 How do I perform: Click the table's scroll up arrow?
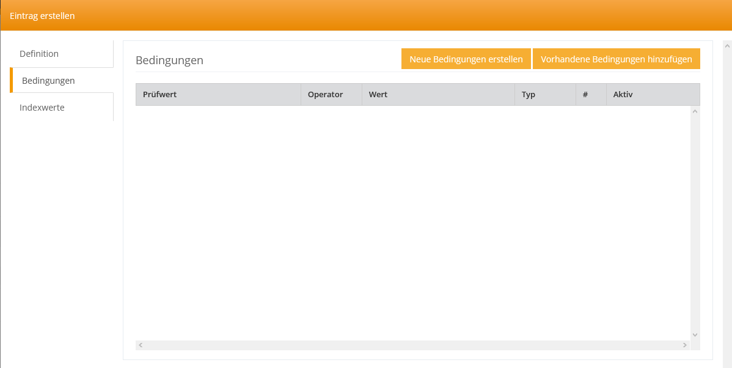coord(695,111)
